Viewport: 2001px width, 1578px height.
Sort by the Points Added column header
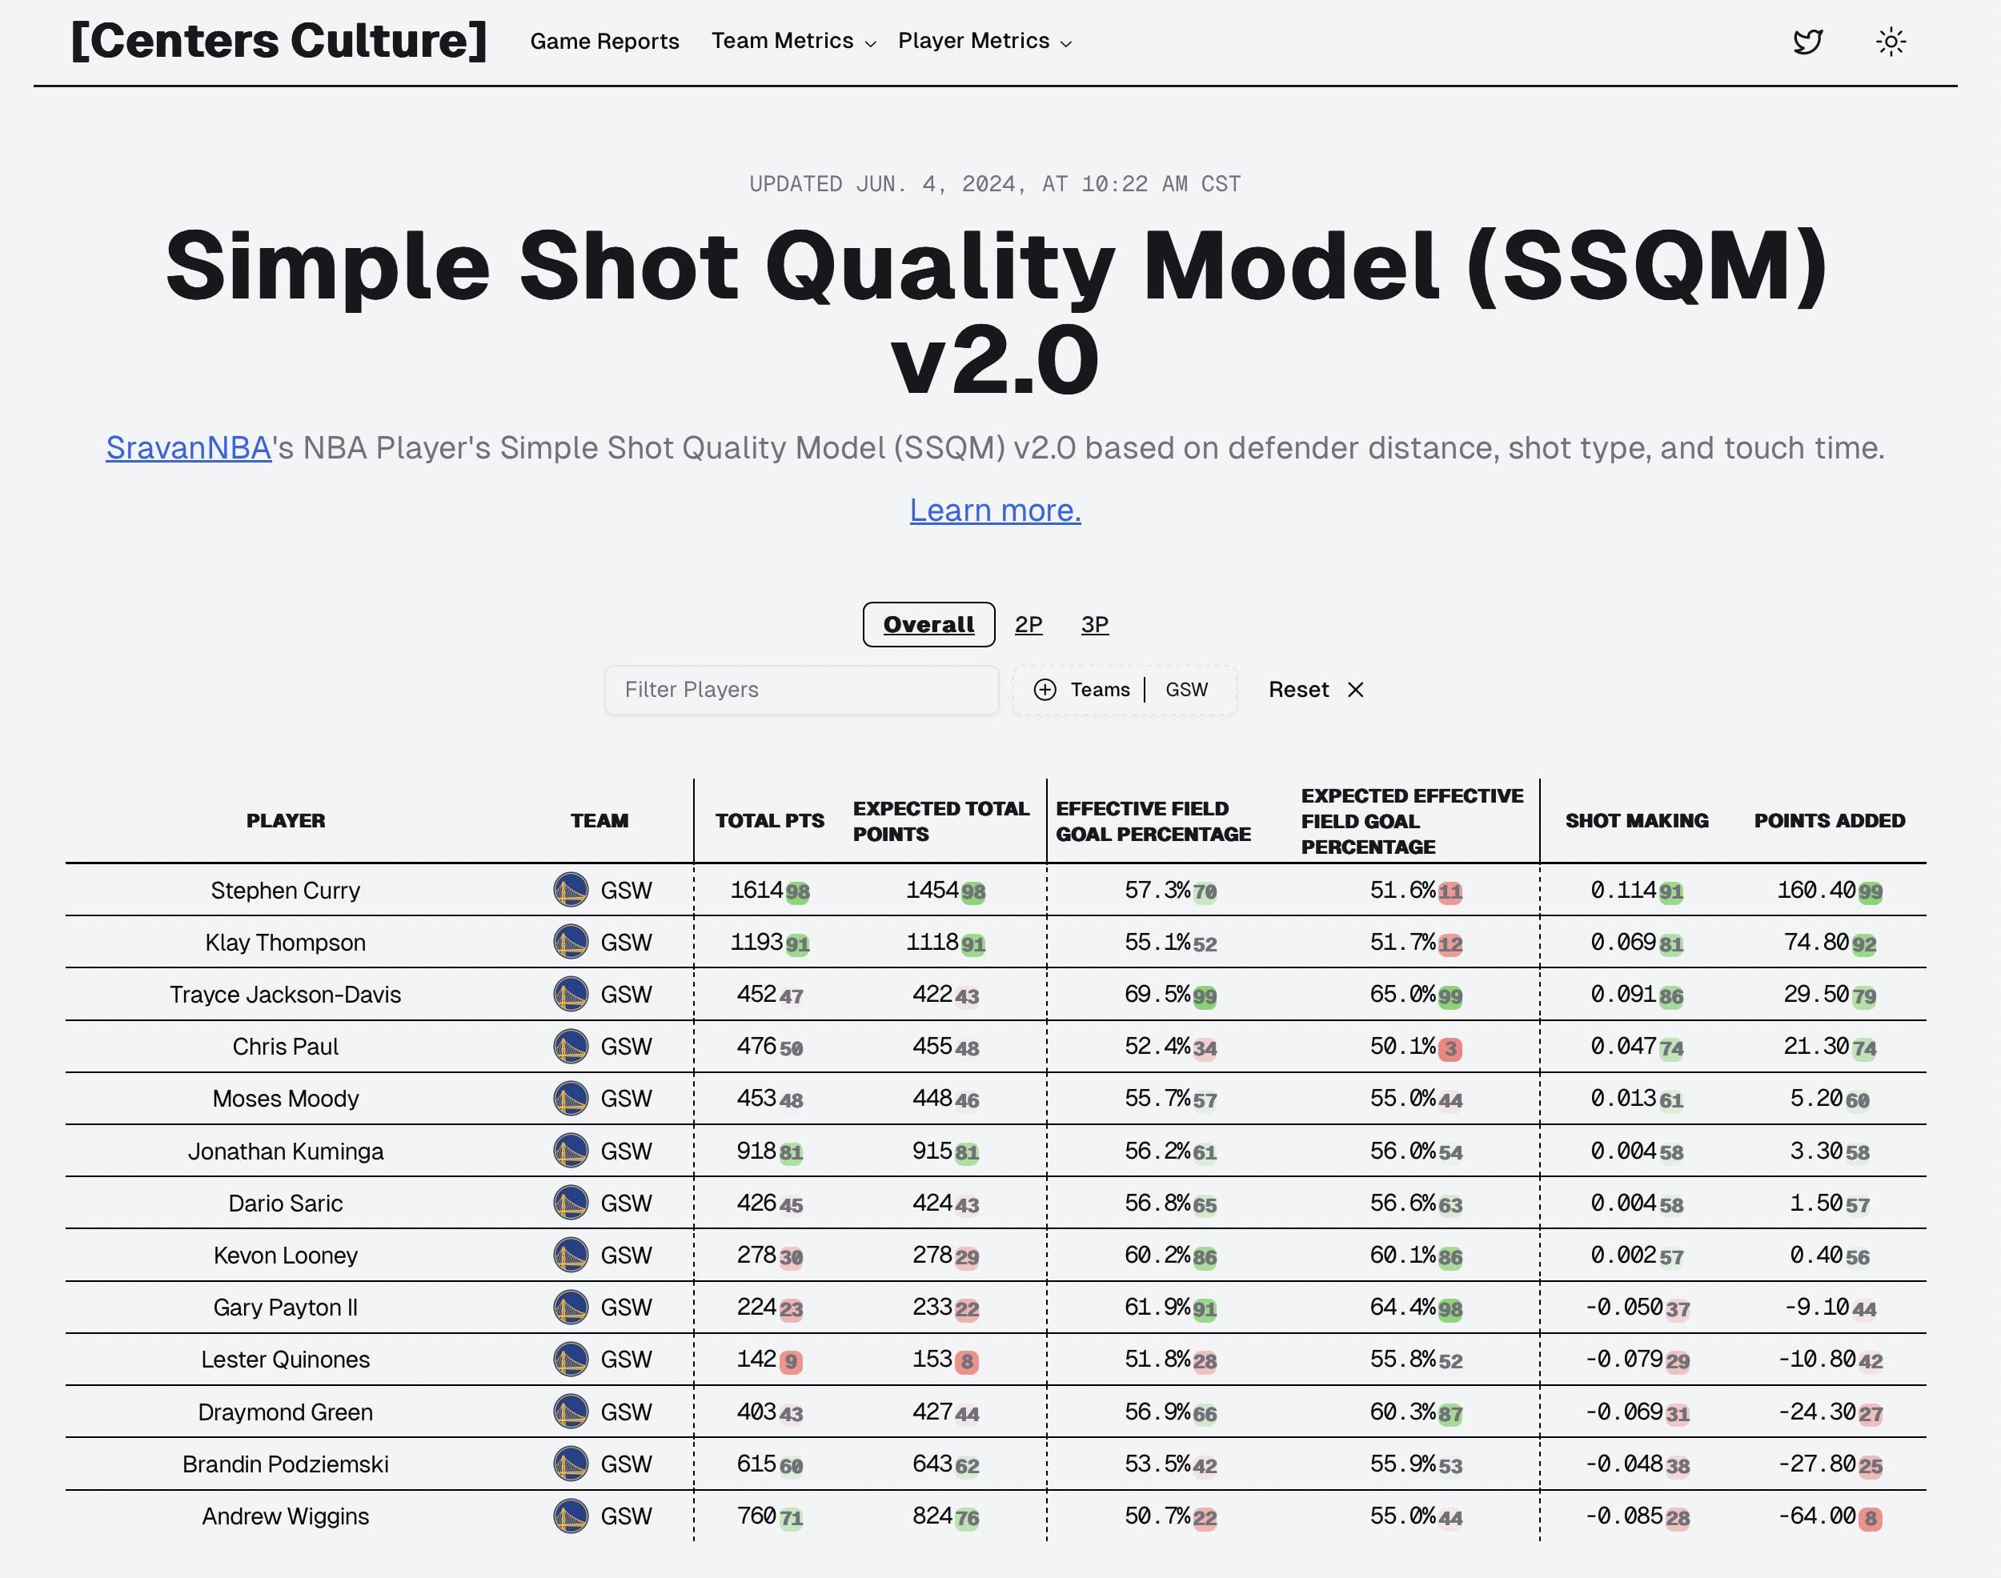click(1828, 820)
